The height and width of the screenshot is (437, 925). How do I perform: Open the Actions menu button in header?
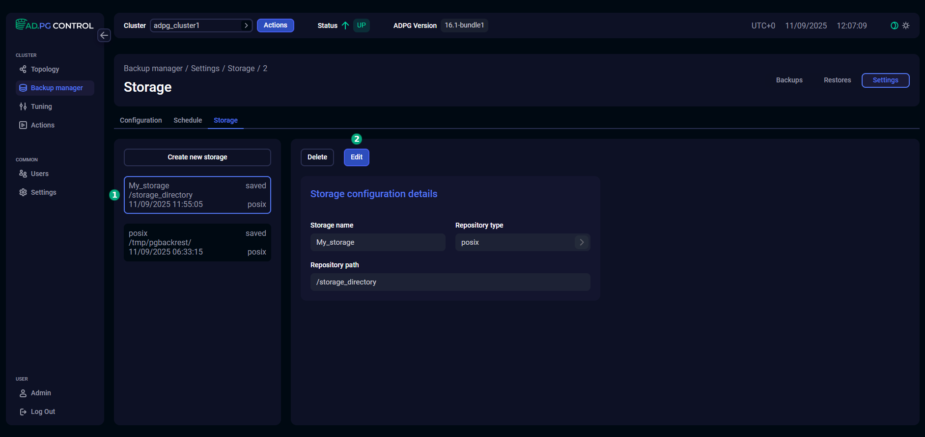pos(275,26)
